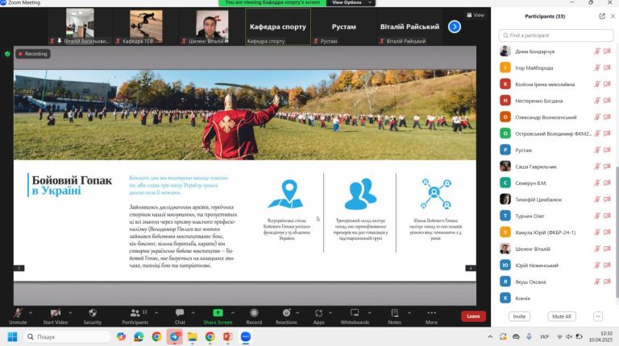Click muted mic icon for Рустам
This screenshot has height=346, width=619.
[597, 150]
